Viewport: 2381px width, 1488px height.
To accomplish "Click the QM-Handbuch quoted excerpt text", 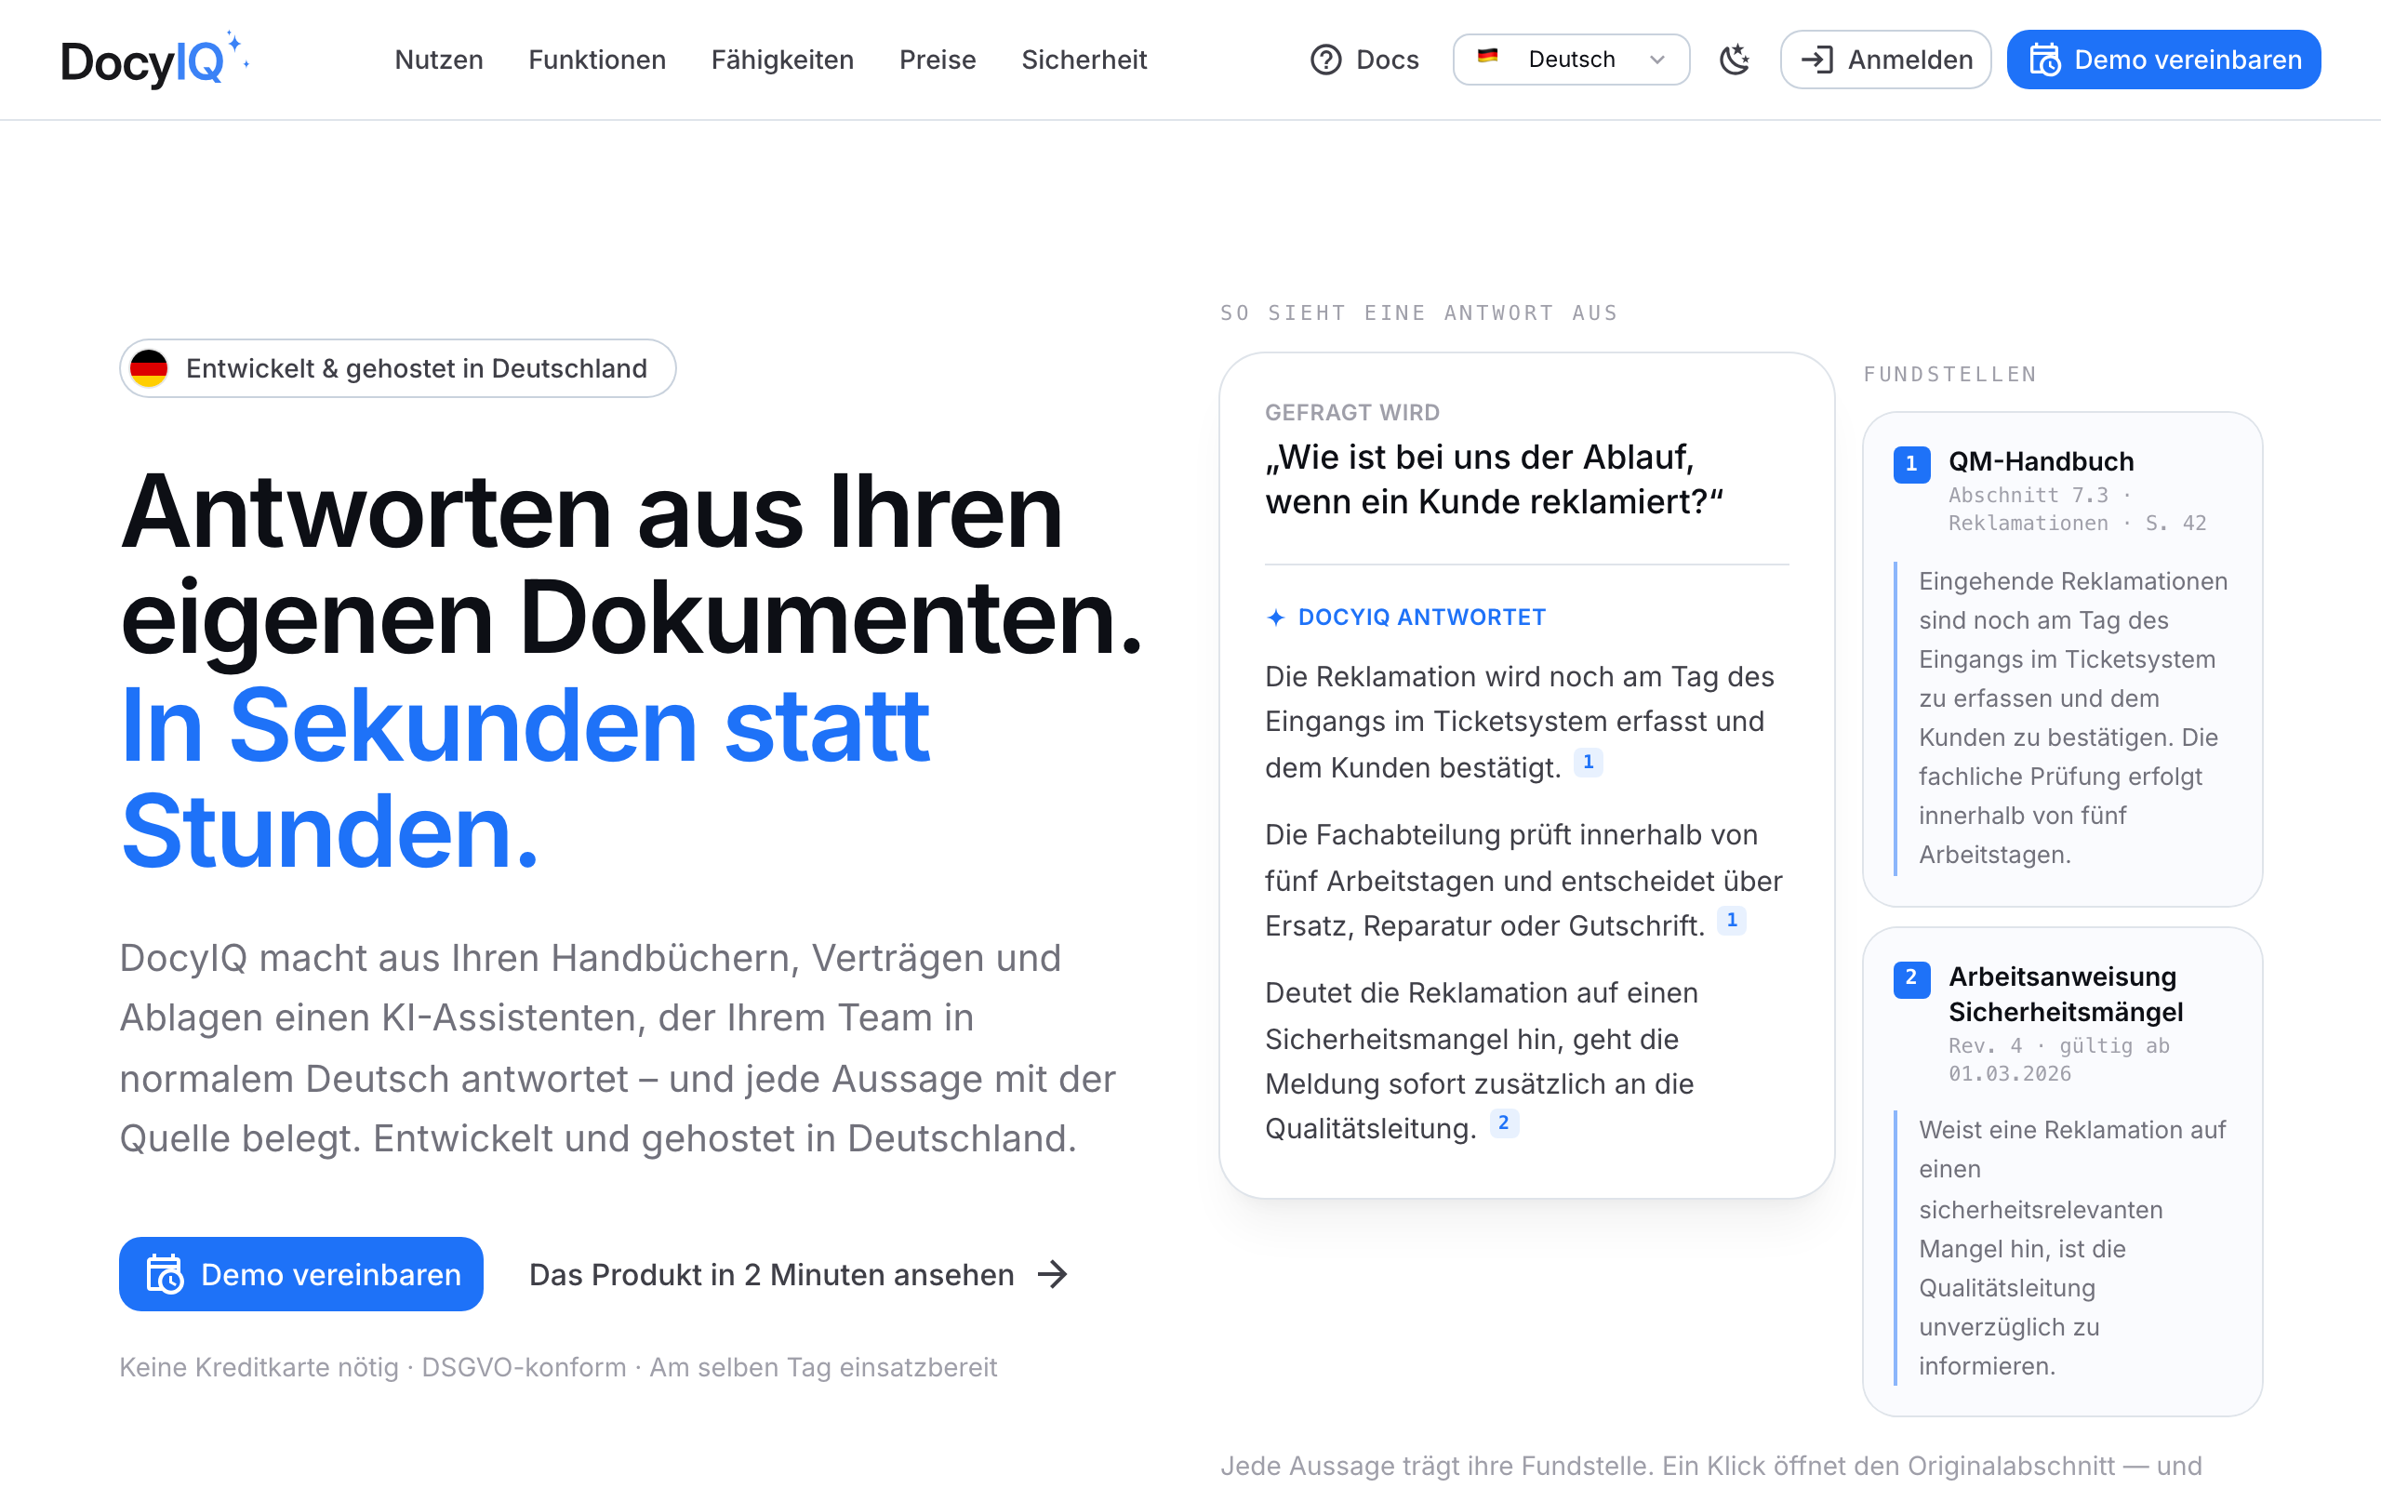I will [2073, 717].
